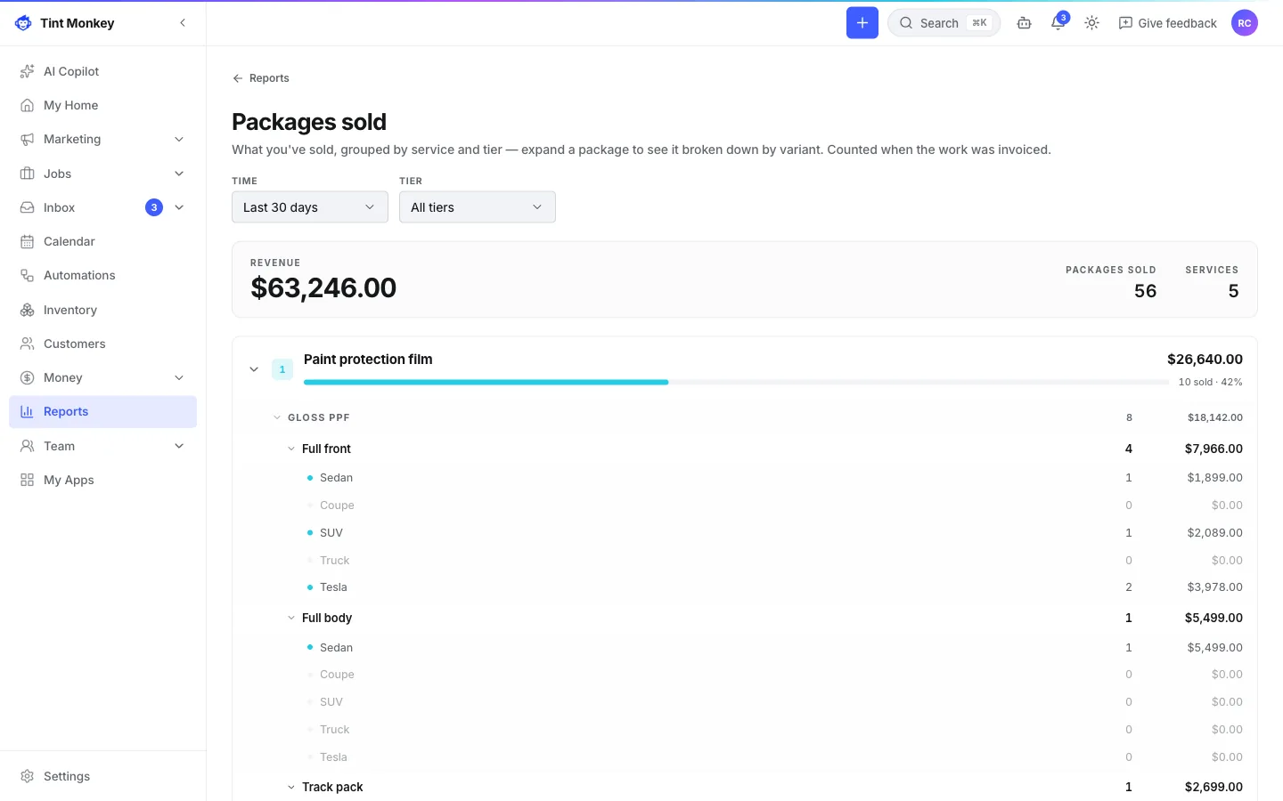Collapse the Paint protection film section chevron
Screen dimensions: 1283x801
pos(254,369)
